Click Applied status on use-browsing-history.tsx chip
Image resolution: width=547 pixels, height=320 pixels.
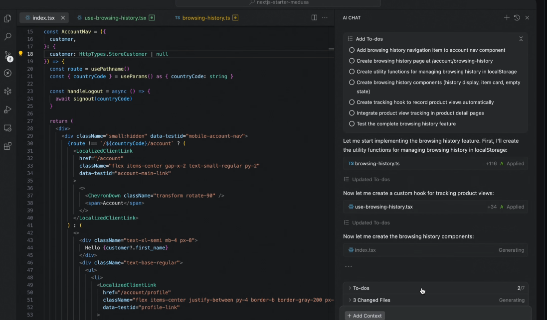pos(515,207)
